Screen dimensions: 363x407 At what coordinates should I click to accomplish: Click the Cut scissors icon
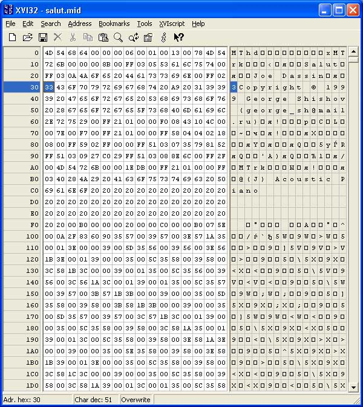(73, 37)
